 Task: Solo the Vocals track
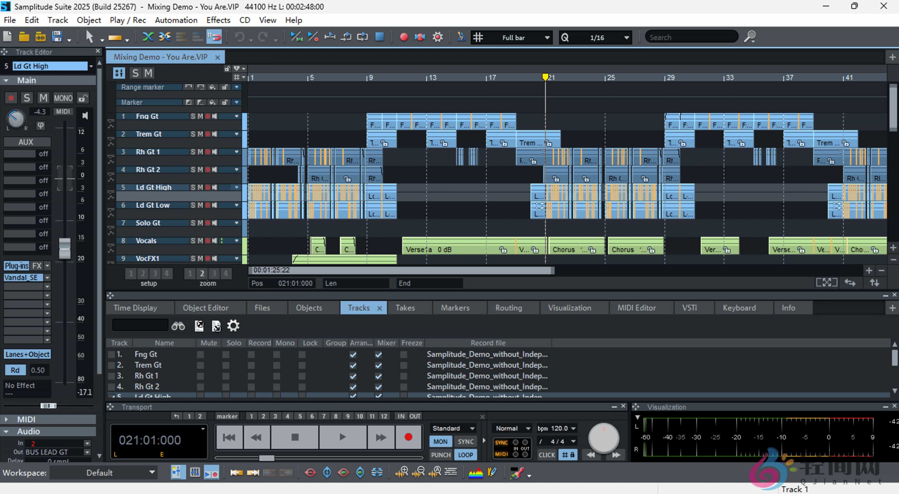coord(193,241)
